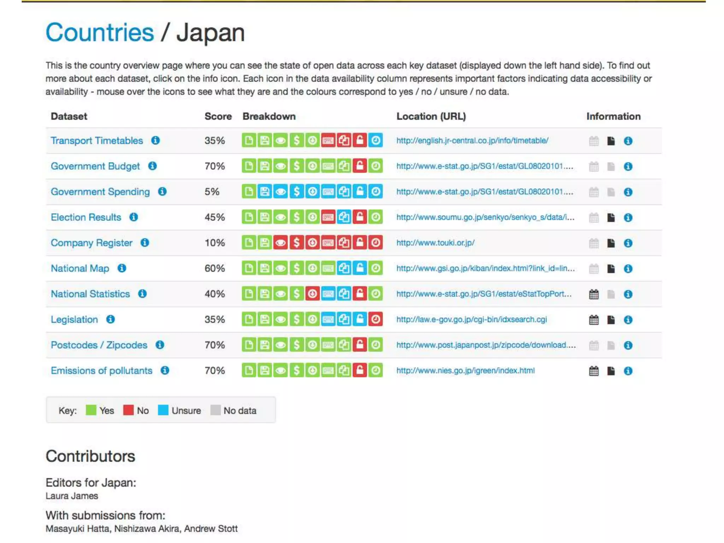Click the red lock icon in Government Budget row
The height and width of the screenshot is (543, 724).
360,166
